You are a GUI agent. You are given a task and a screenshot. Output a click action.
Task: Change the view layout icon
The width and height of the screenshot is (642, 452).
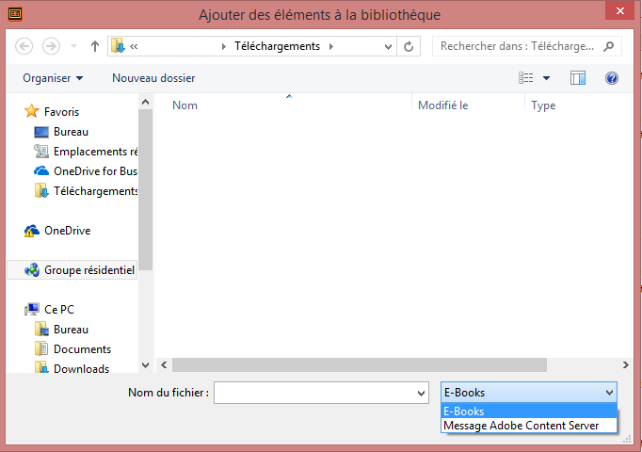(525, 78)
